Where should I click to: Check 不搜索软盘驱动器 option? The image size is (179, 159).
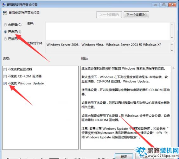5,69
